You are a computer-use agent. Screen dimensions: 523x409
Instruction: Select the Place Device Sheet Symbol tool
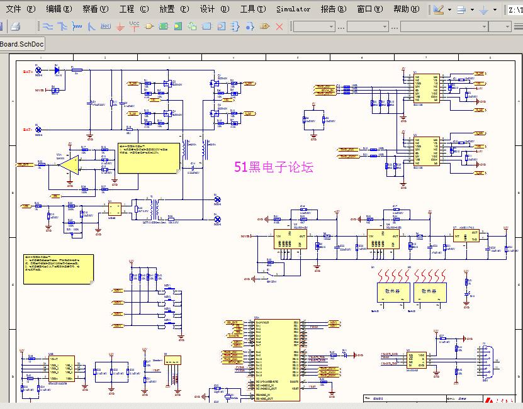pyautogui.click(x=192, y=26)
